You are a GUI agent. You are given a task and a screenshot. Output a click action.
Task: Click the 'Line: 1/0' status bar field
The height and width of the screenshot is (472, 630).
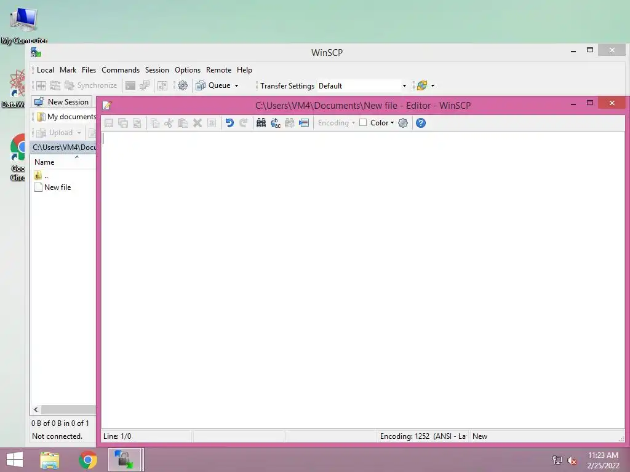click(146, 436)
